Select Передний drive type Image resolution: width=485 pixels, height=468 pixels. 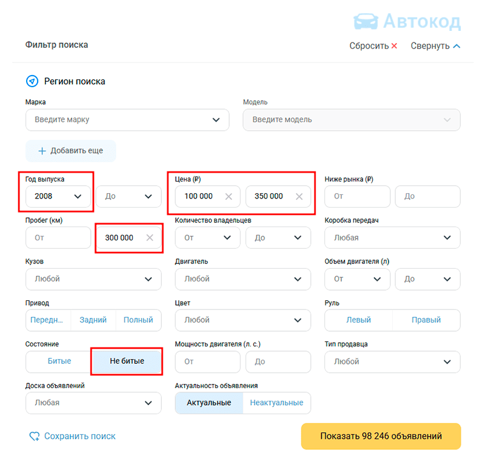click(48, 320)
